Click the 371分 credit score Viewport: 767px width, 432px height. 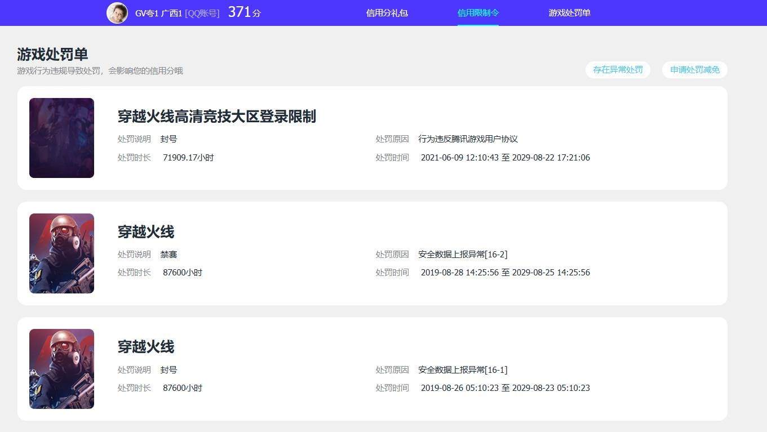(244, 12)
